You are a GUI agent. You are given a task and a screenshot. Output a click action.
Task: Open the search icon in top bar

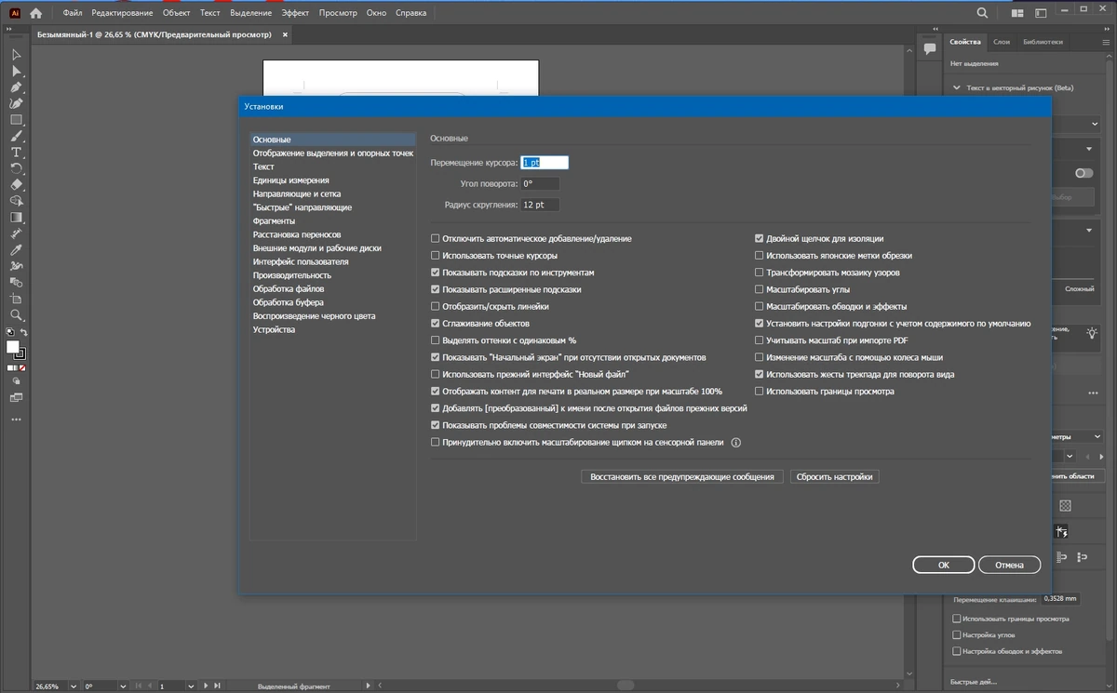click(982, 13)
